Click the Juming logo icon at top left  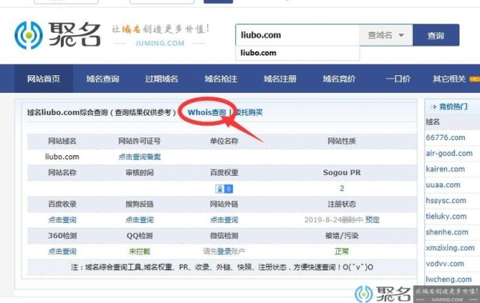click(x=29, y=35)
